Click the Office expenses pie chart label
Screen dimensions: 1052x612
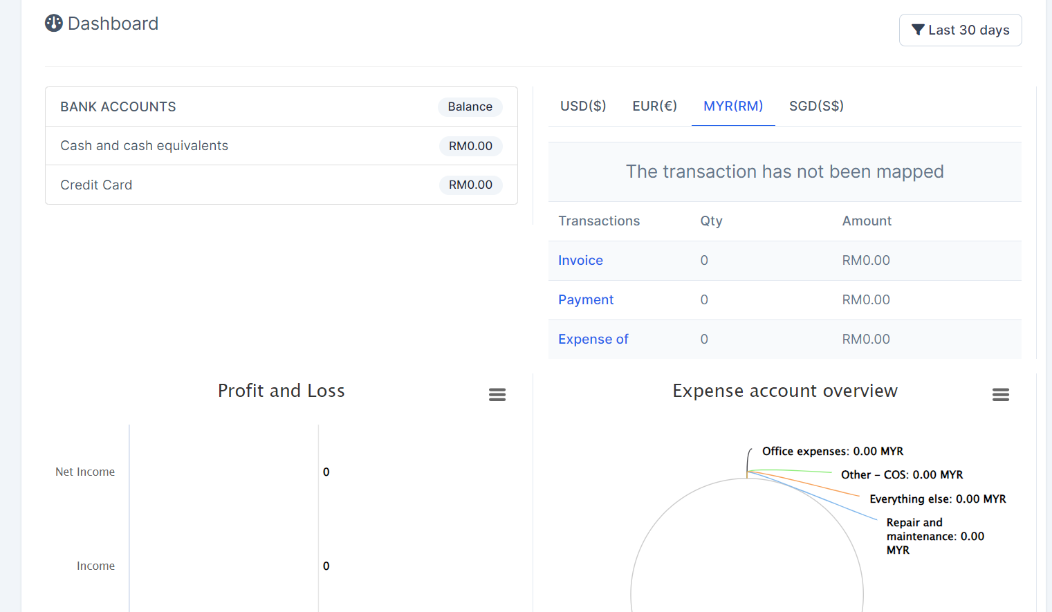coord(832,452)
